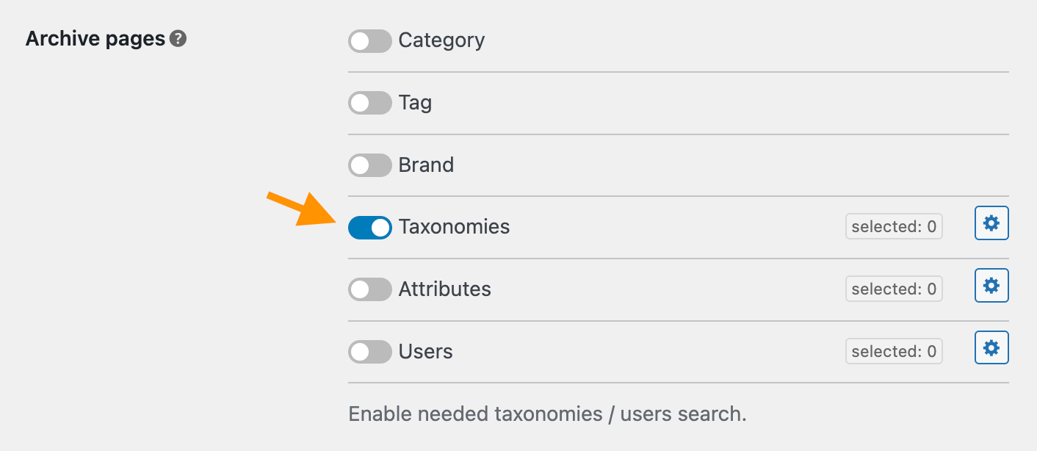
Task: Click the Taxonomies label text
Action: [454, 227]
